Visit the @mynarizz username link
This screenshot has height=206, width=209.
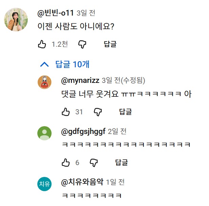pos(80,81)
